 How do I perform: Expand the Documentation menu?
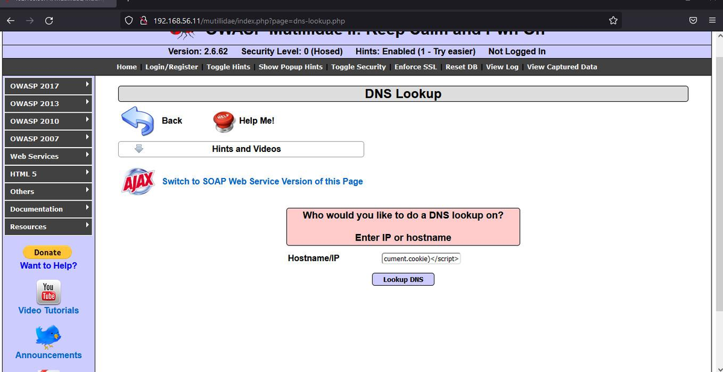[x=48, y=209]
